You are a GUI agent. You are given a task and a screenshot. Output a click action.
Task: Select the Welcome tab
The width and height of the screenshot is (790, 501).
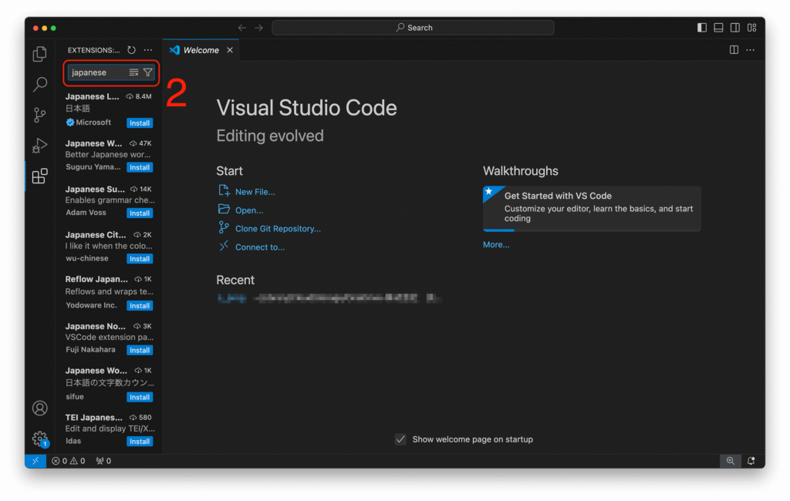201,50
